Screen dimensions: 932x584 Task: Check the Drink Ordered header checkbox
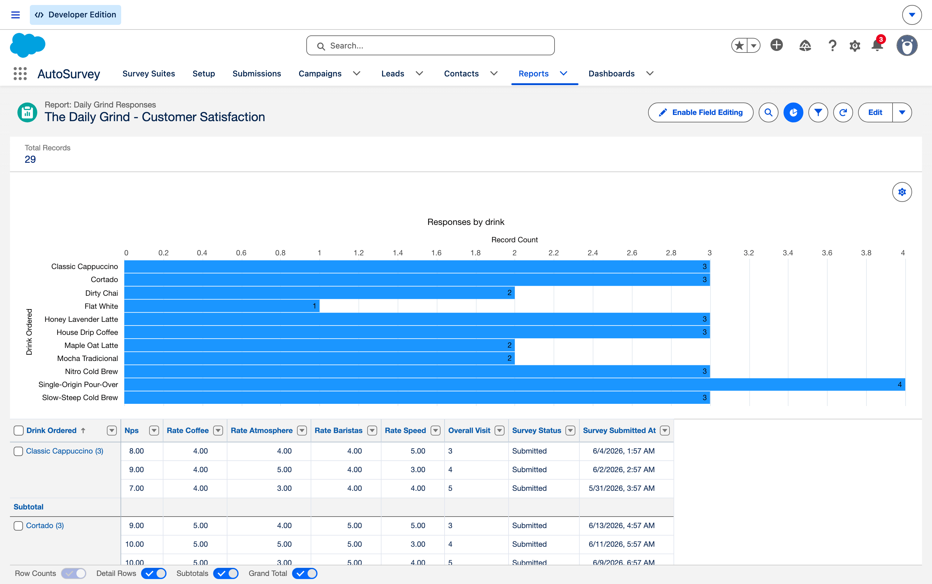(x=18, y=430)
